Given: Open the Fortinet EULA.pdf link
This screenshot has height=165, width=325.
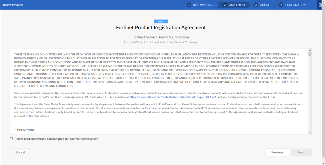Looking at the screenshot, I should (172, 97).
